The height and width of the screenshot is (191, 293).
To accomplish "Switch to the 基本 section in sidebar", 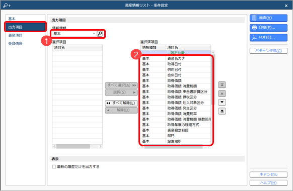I will point(12,19).
